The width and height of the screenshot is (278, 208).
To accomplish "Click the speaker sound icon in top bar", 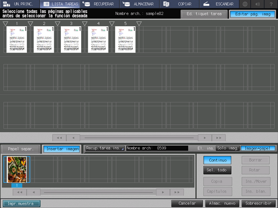I will 258,4.
